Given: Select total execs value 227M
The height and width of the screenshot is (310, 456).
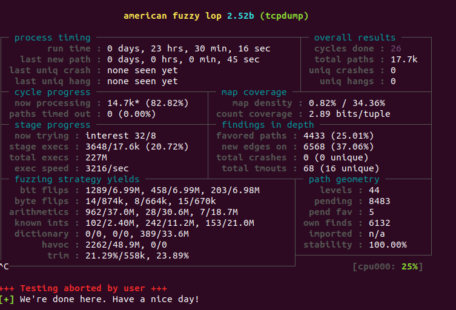Looking at the screenshot, I should pyautogui.click(x=96, y=157).
